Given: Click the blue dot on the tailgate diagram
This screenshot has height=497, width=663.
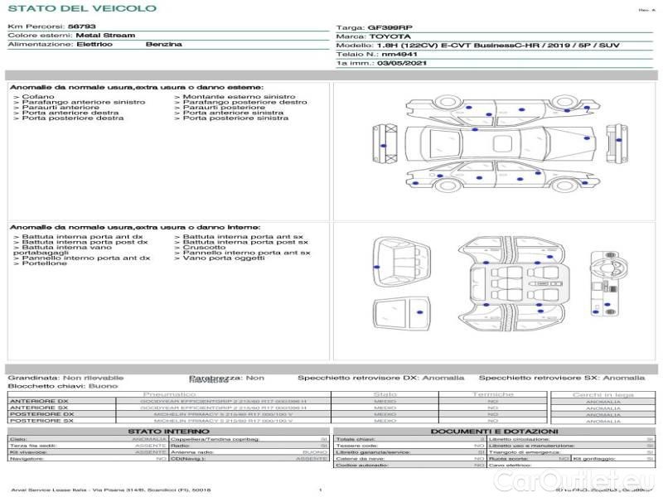Looking at the screenshot, I should coord(420,312).
